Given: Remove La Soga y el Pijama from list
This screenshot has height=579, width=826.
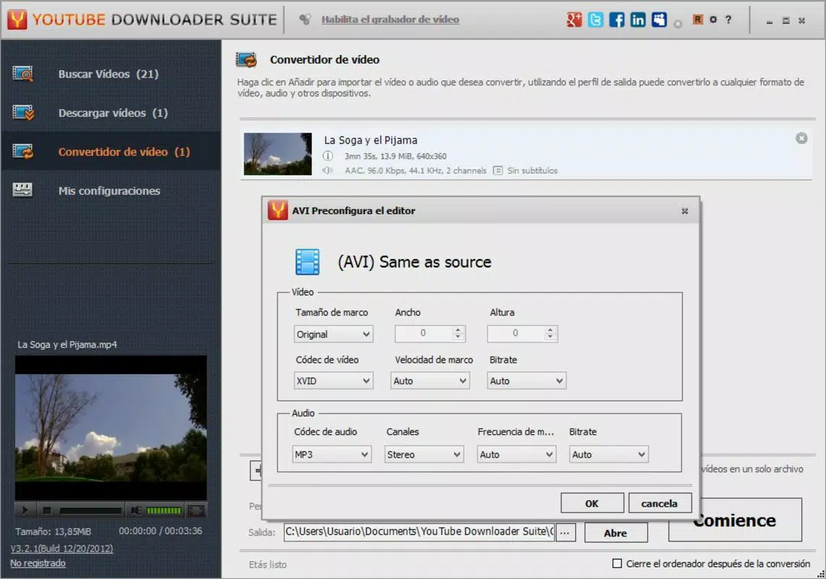Looking at the screenshot, I should click(x=801, y=138).
